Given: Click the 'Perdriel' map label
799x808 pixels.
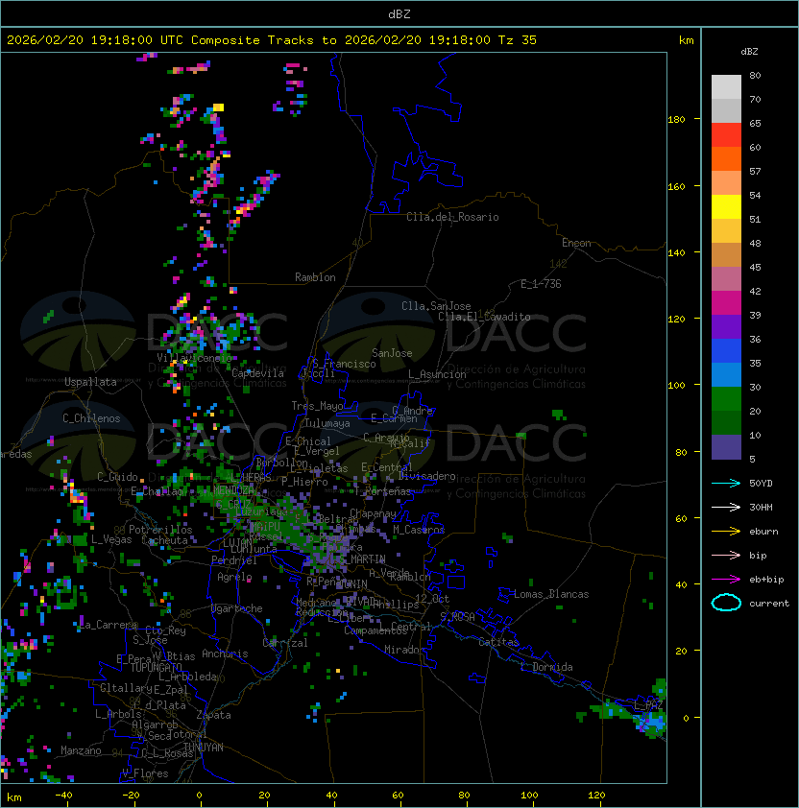Looking at the screenshot, I should click(234, 560).
